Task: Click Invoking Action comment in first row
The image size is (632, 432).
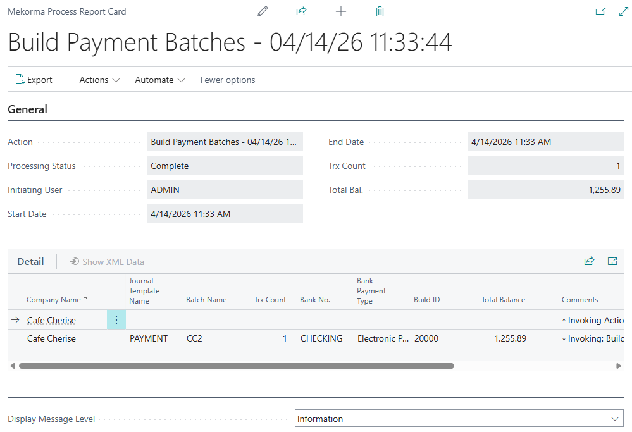Action: [x=593, y=321]
